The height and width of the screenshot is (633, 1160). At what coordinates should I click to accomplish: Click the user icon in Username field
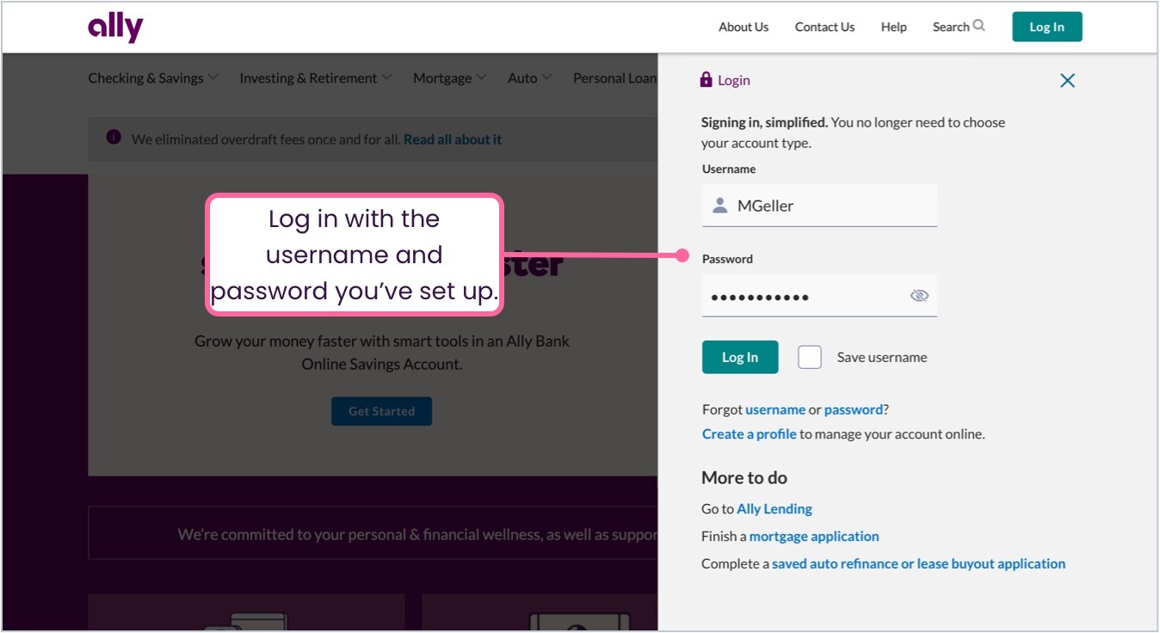720,206
